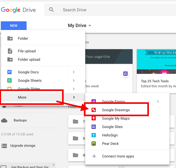Open the folder starting with IE

pyautogui.click(x=77, y=155)
